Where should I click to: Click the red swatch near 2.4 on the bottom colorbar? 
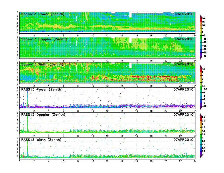pyautogui.click(x=201, y=119)
